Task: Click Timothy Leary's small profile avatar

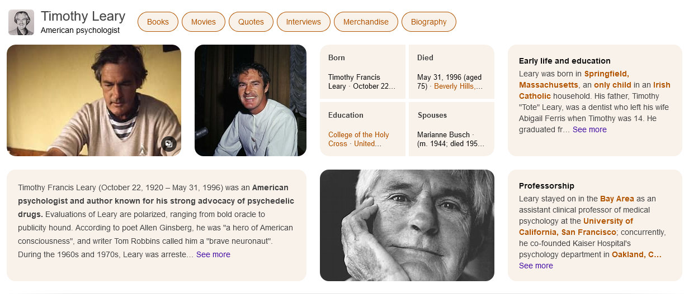Action: click(21, 22)
